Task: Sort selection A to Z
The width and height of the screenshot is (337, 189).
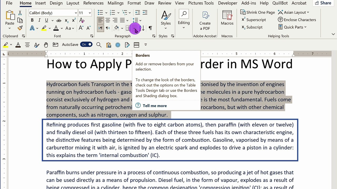Action: (x=141, y=28)
